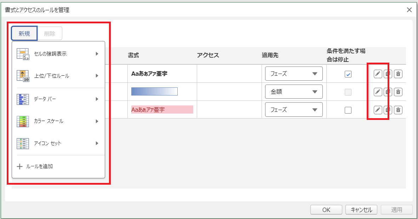Click the 上位/下位ルール icon with the number 10

pyautogui.click(x=23, y=76)
